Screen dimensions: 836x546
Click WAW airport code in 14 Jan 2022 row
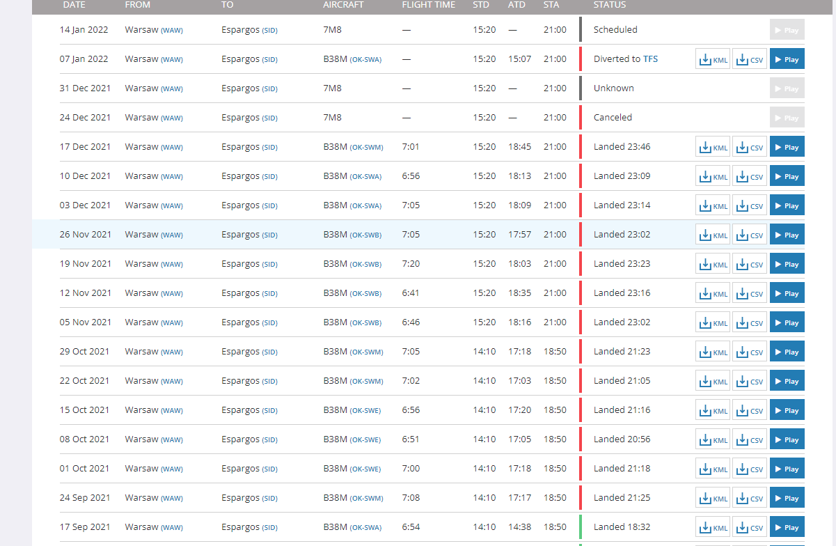click(172, 30)
